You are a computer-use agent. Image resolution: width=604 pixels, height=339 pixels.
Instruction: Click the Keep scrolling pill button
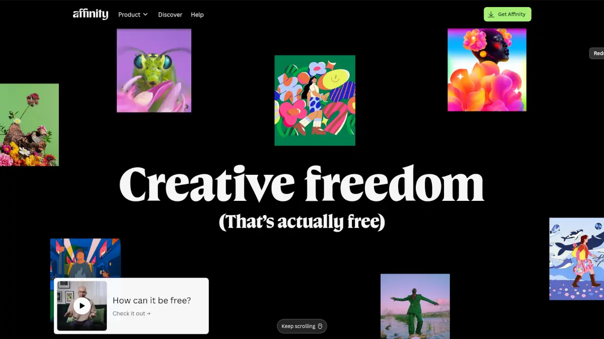(x=302, y=326)
